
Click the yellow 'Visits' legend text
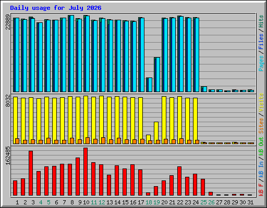[x=261, y=102]
